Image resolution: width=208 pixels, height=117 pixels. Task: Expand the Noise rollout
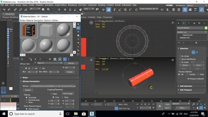click(25, 78)
